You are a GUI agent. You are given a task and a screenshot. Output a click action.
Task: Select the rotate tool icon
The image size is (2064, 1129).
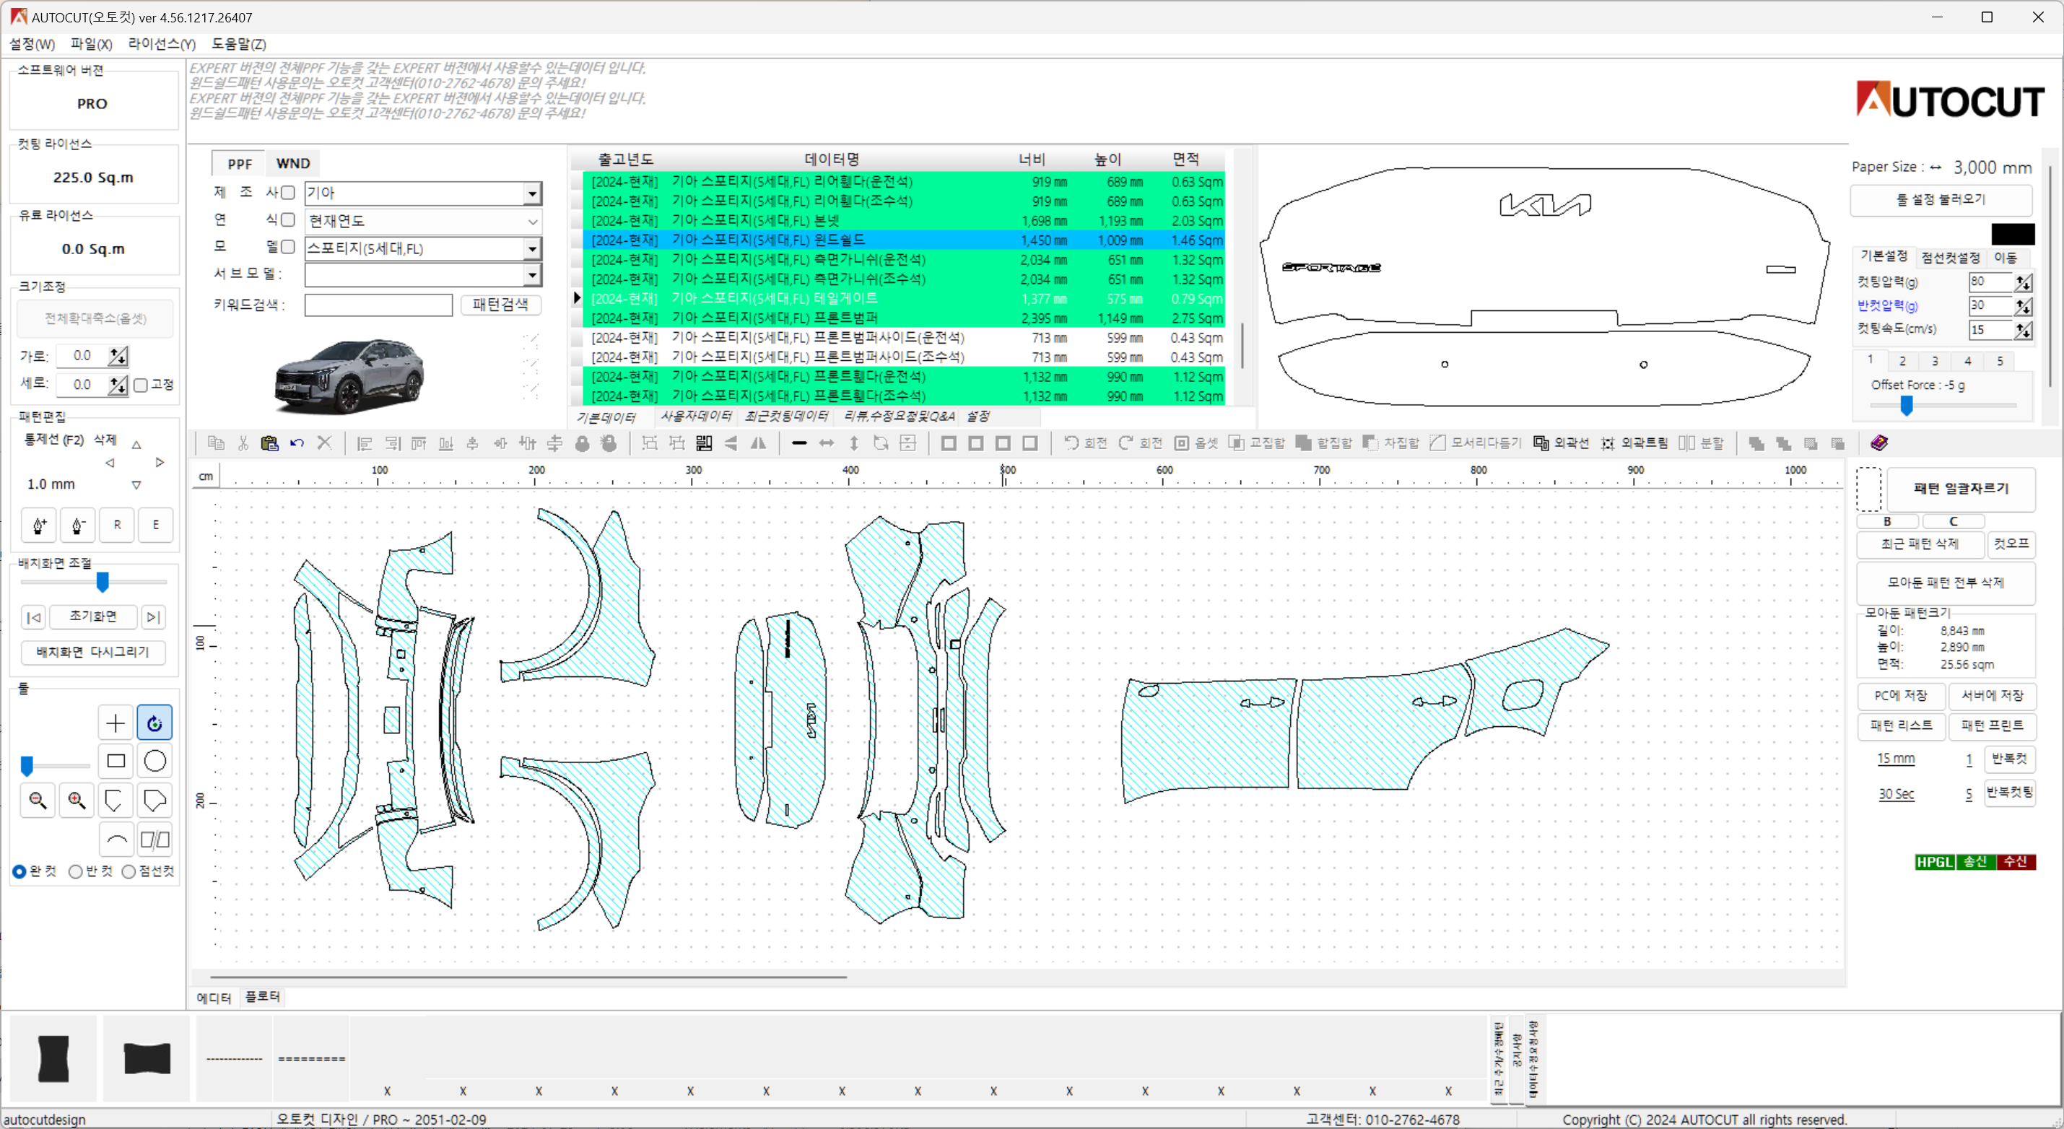pos(154,723)
